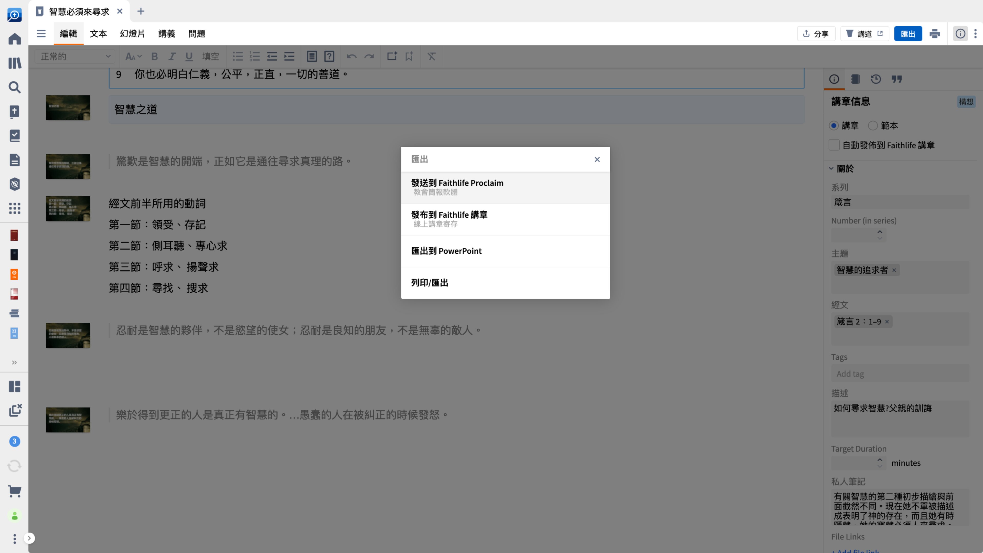This screenshot has height=553, width=983.
Task: Select the 智慧之道 slide thumbnail
Action: coord(68,108)
